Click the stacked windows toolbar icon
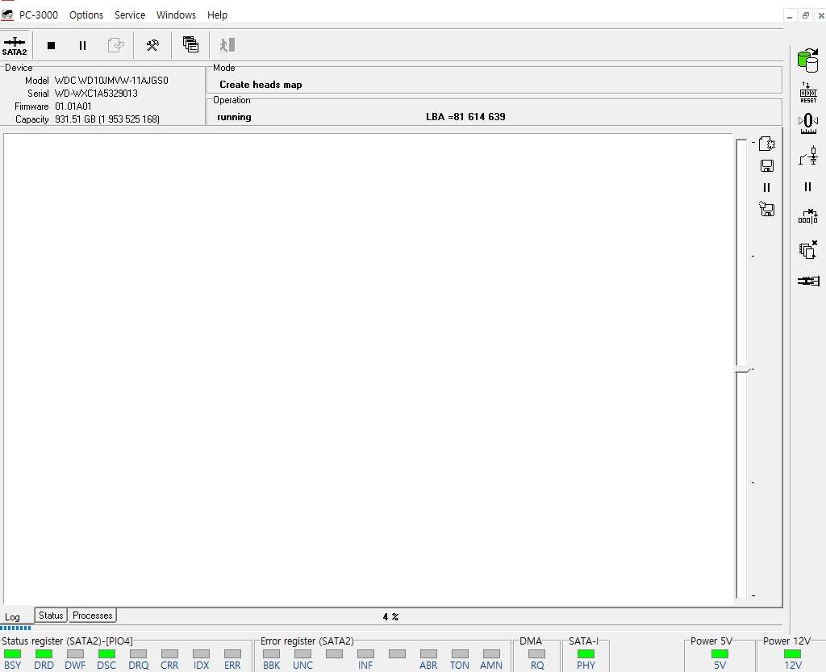The image size is (826, 672). pyautogui.click(x=190, y=44)
